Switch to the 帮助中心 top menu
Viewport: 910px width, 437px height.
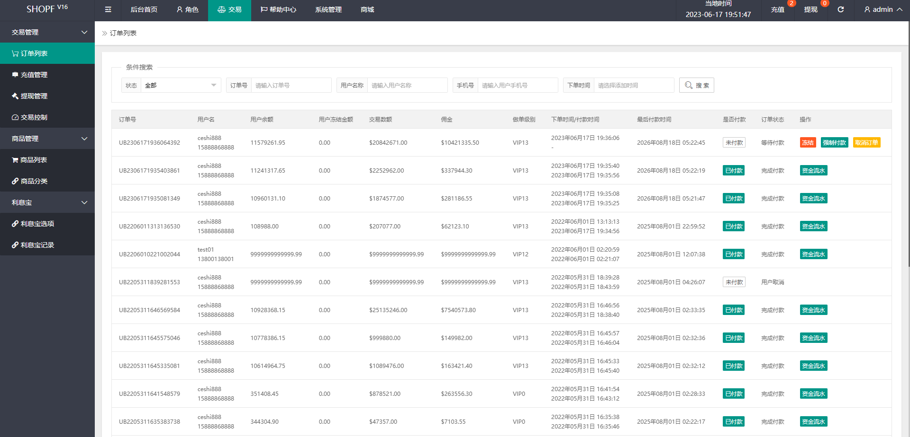278,9
